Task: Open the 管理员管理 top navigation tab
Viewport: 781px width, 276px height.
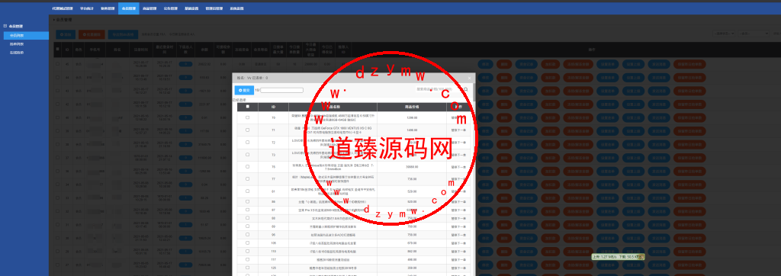Action: click(214, 8)
